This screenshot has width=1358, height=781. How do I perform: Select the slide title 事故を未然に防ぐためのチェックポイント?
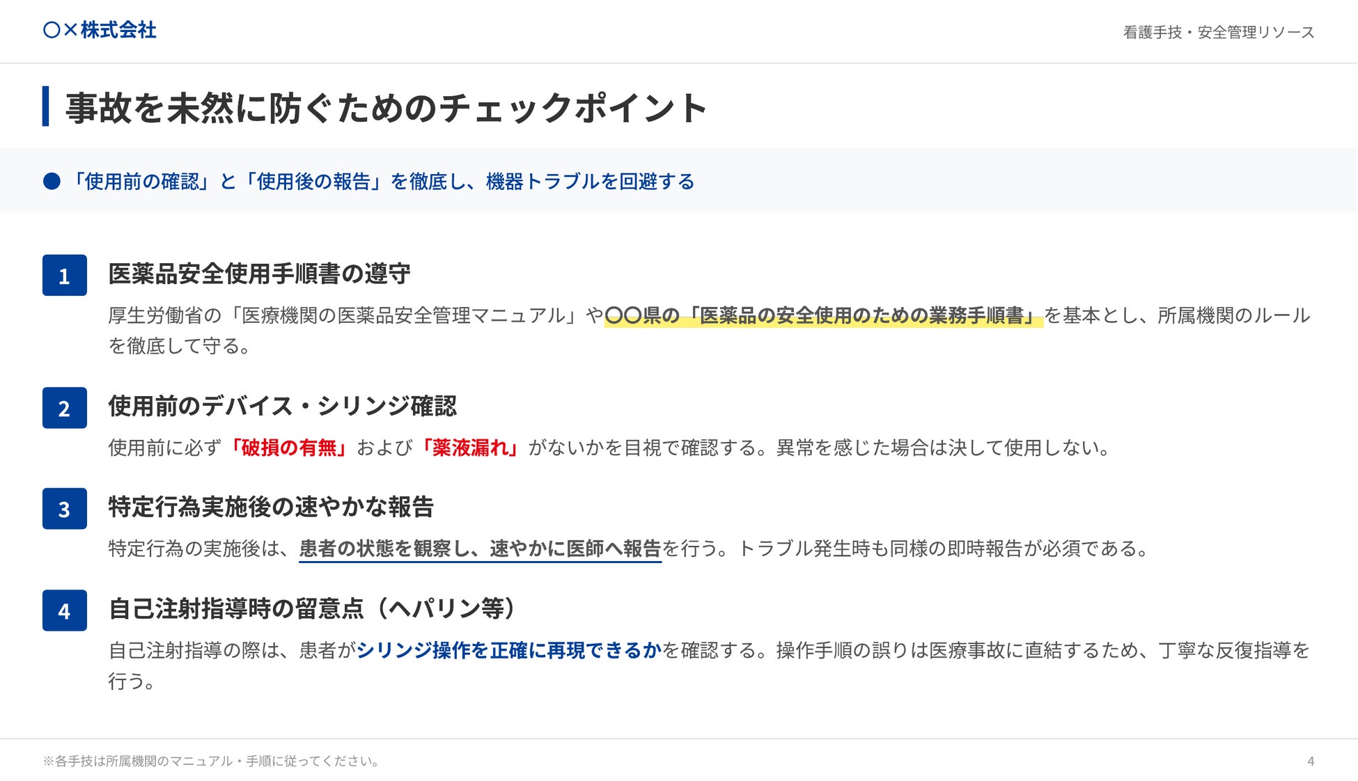pos(387,108)
